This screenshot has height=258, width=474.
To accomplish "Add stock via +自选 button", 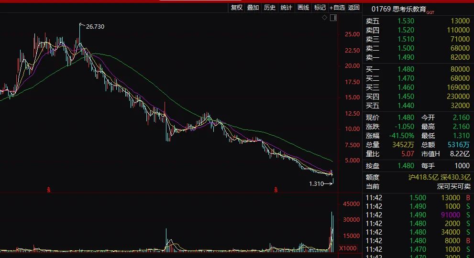I will (x=337, y=8).
